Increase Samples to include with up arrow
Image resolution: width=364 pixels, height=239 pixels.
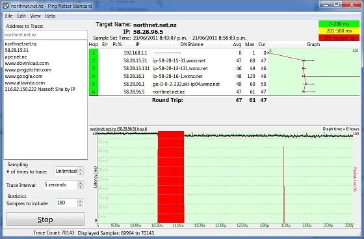(81, 201)
